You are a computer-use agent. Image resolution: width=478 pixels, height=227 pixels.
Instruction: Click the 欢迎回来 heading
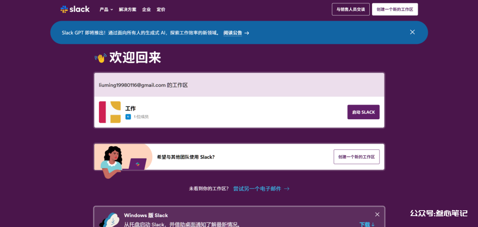(135, 57)
